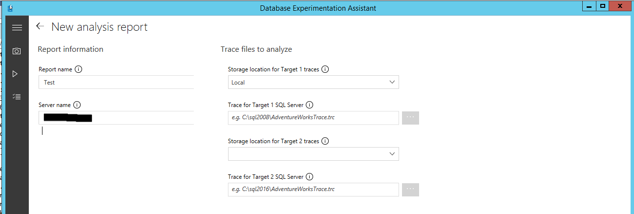Browse for Target 2 trace file
Screen dimensions: 634x214
[x=410, y=190]
